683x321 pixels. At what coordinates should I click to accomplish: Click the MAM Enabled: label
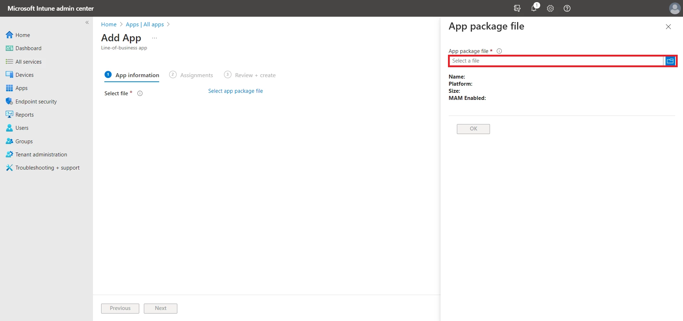(467, 98)
